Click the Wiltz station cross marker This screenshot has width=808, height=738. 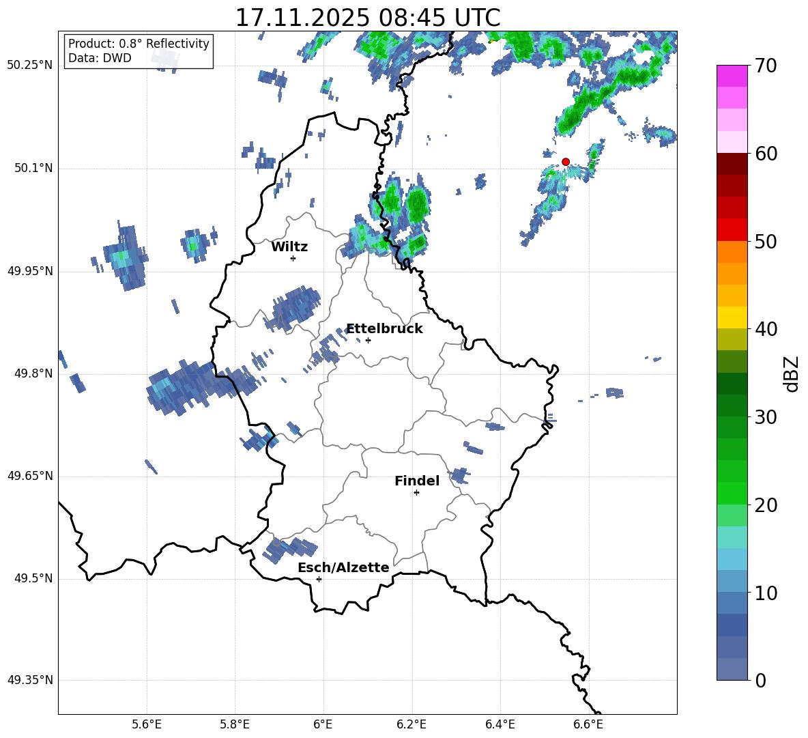(x=293, y=258)
